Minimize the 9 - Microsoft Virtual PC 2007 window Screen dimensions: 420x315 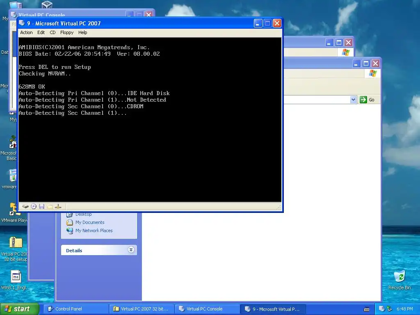tap(258, 23)
